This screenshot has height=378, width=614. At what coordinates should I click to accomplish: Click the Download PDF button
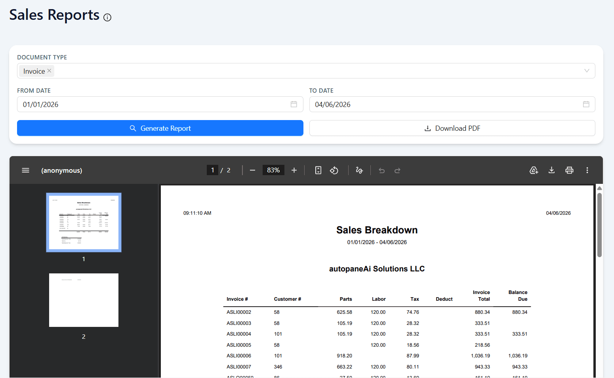[452, 128]
